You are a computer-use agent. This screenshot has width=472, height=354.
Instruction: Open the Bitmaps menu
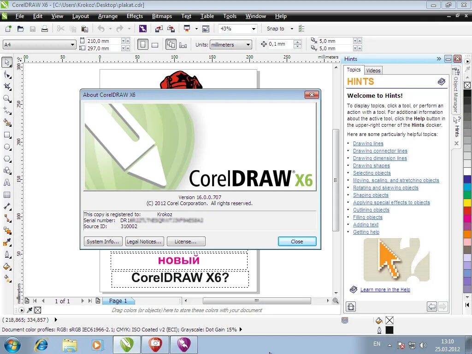point(162,16)
